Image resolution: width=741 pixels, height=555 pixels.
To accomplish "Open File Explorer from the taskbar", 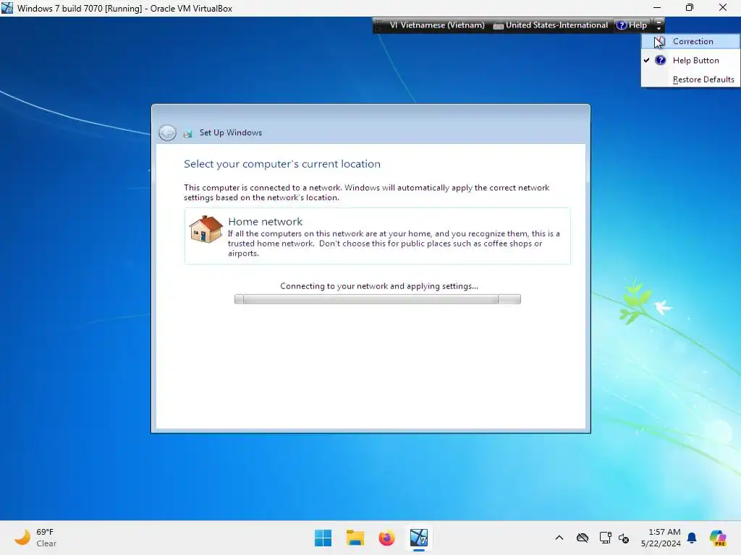I will [x=355, y=538].
